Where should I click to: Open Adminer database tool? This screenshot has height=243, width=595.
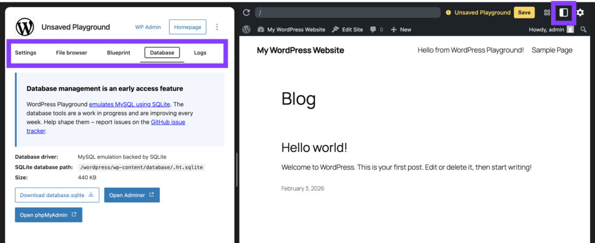[x=132, y=195]
